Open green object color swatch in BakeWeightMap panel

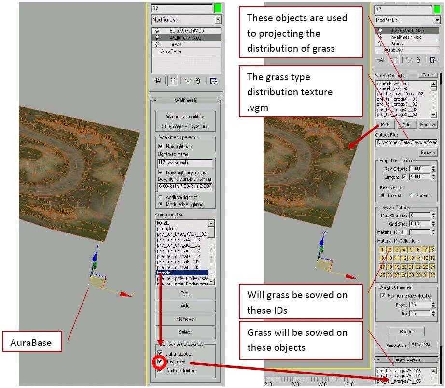437,9
